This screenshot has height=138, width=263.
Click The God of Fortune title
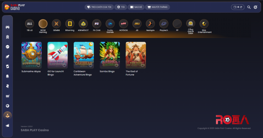132,73
